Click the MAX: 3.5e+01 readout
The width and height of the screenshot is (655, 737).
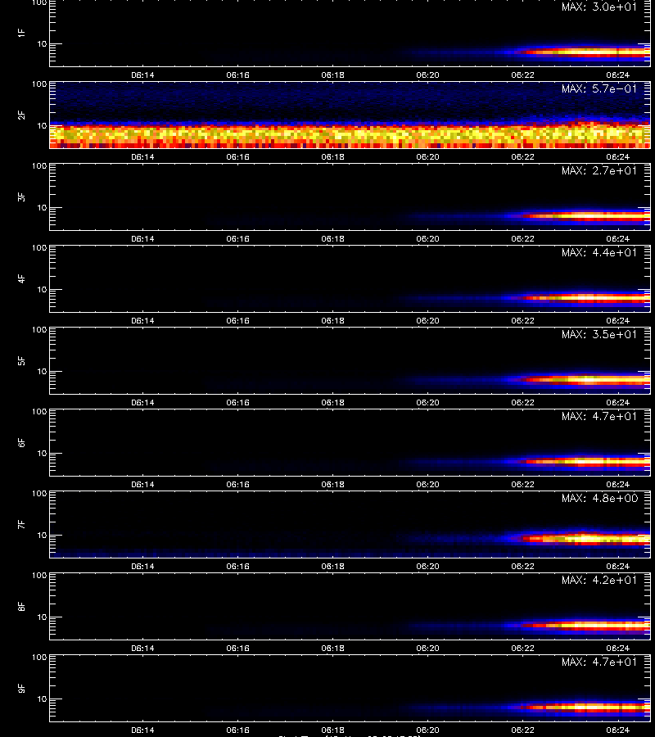tap(599, 334)
